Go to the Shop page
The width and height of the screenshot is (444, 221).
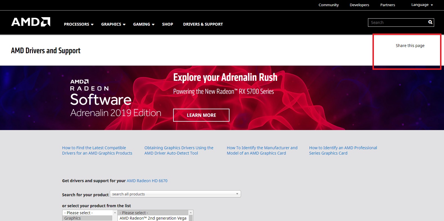coord(168,24)
